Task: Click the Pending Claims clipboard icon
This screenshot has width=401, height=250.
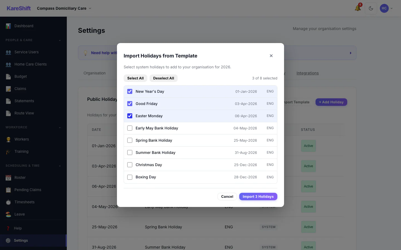Action: coord(8,190)
